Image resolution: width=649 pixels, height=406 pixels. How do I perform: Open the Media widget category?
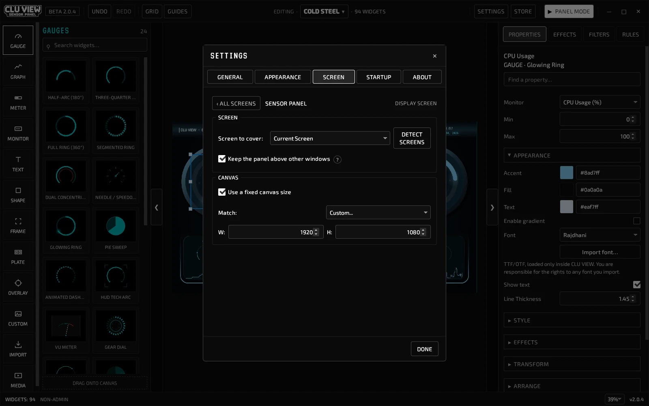[x=18, y=380]
